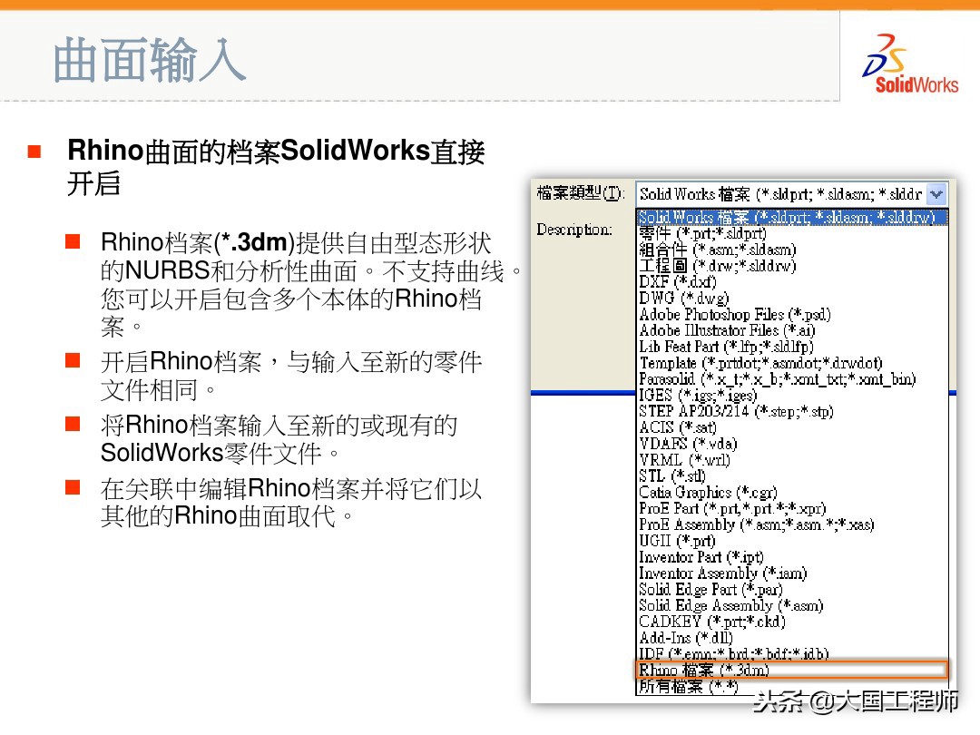Viewport: 980px width, 735px height.
Task: Pick 'VDAFS (*.vda)' file type
Action: tap(792, 444)
